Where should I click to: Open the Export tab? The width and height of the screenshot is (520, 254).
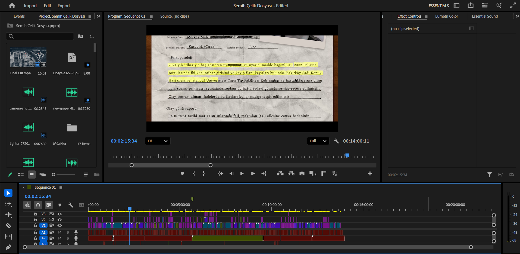pyautogui.click(x=64, y=6)
